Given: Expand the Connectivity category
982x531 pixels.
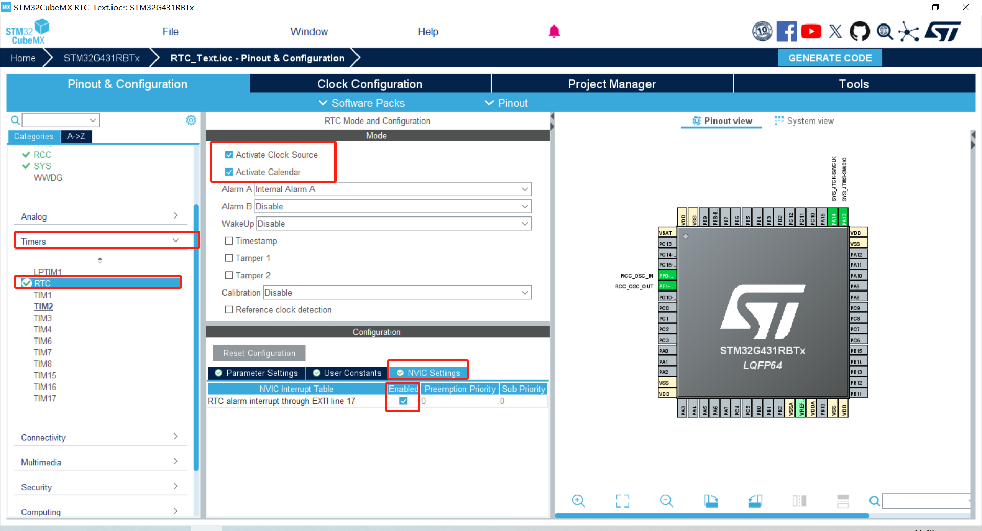Looking at the screenshot, I should (x=100, y=437).
